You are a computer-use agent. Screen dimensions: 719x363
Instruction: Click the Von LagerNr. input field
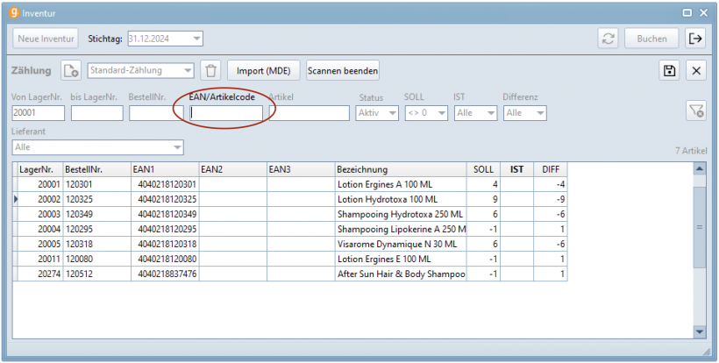tap(38, 113)
